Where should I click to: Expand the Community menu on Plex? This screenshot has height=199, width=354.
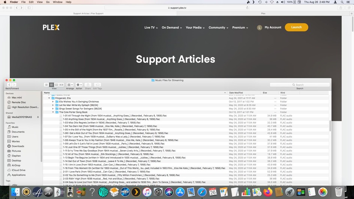(218, 27)
